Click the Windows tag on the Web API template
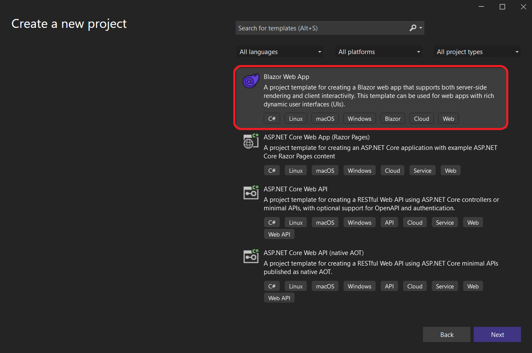This screenshot has width=532, height=353. click(x=359, y=222)
